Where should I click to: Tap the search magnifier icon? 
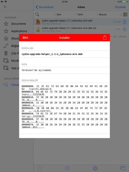tap(37, 14)
